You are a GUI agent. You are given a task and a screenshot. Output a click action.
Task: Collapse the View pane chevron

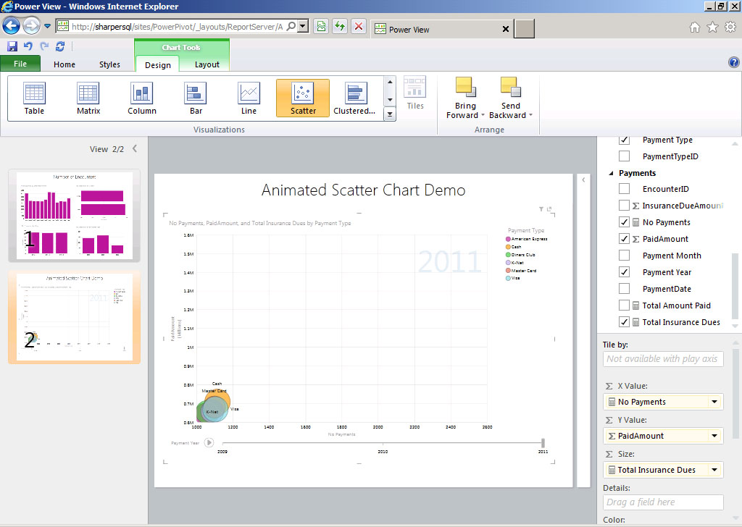(135, 148)
